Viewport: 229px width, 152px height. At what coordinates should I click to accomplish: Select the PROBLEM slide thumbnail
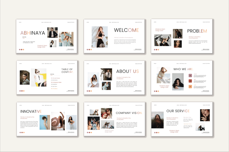[182, 36]
